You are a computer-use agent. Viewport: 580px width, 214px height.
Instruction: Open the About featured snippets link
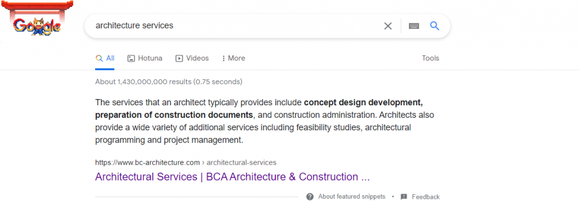(351, 196)
